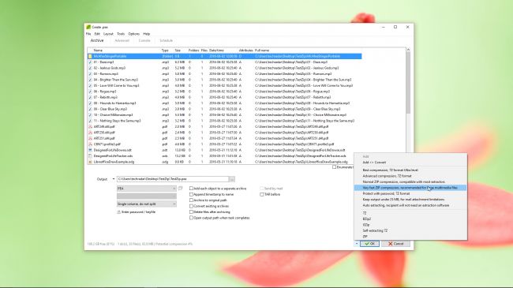Select Add <> Convert in the popup menu
This screenshot has height=288, width=513.
coord(410,163)
